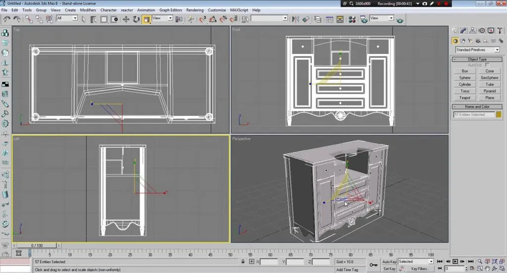The width and height of the screenshot is (507, 273).
Task: Open the render type View dropdown
Action: 382,18
